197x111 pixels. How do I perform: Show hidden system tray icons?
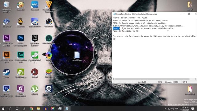(x=166, y=109)
